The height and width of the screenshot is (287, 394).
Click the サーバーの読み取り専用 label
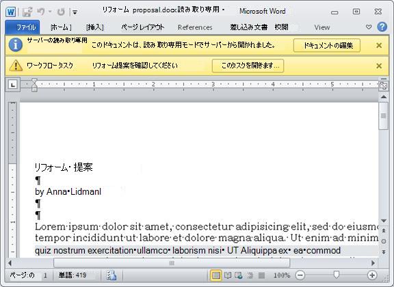[x=57, y=41]
